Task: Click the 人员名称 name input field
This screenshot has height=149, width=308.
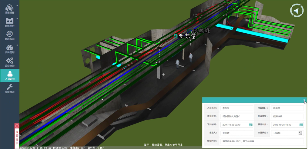Action: (x=236, y=108)
